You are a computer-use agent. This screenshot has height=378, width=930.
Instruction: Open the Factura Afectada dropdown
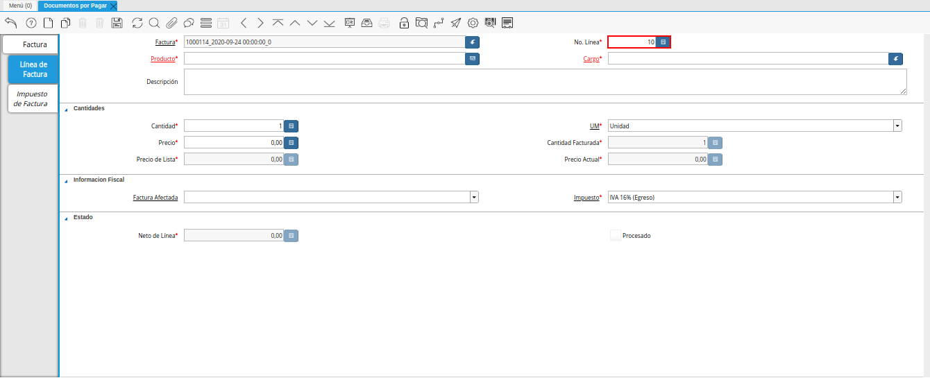click(x=474, y=198)
